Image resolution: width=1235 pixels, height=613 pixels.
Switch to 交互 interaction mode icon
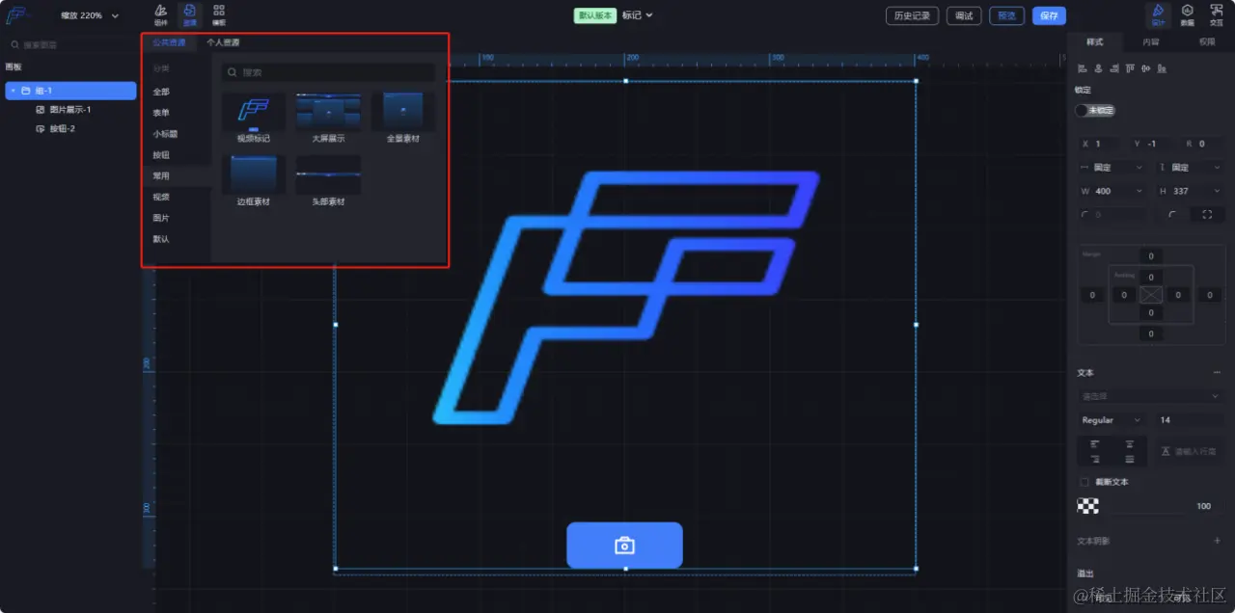(x=1217, y=14)
